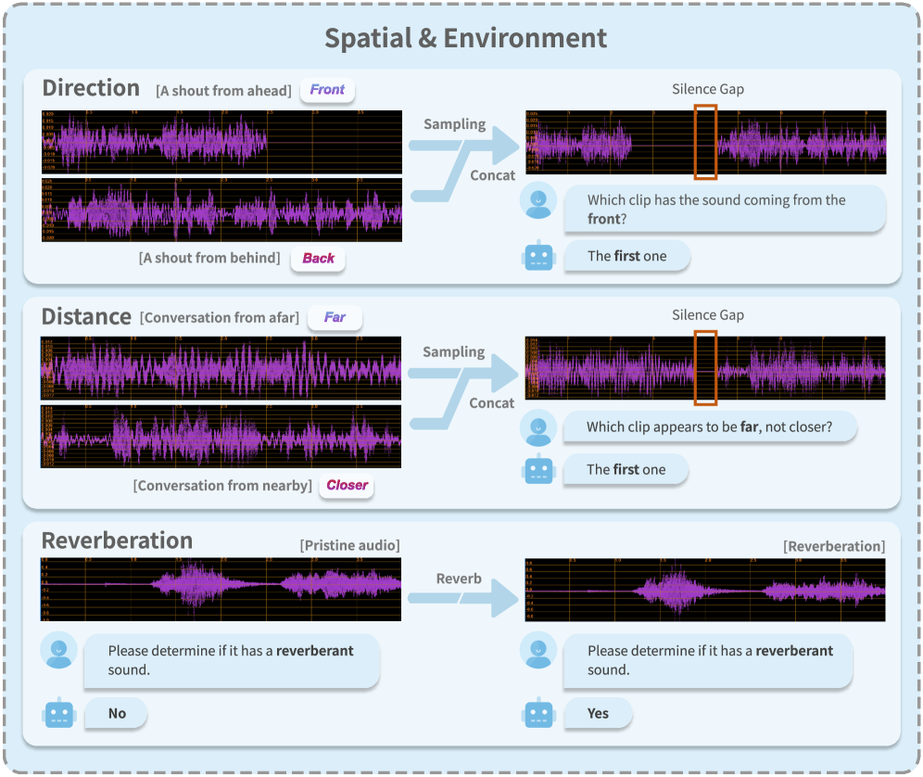Click the Closer label tag
923x777 pixels.
click(347, 485)
